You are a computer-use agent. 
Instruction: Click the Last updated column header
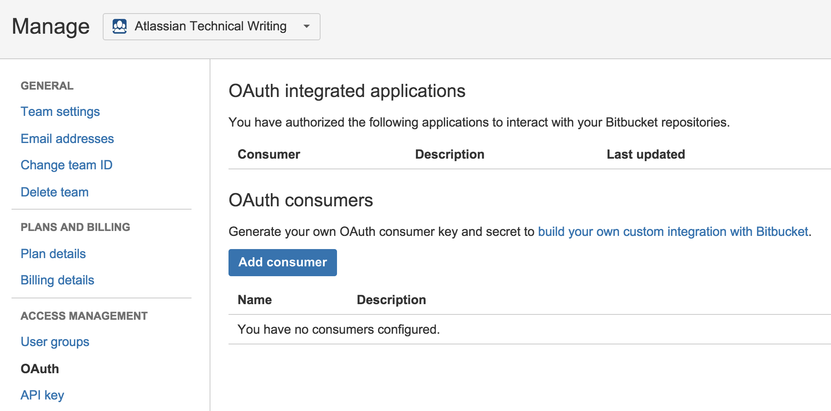(646, 154)
